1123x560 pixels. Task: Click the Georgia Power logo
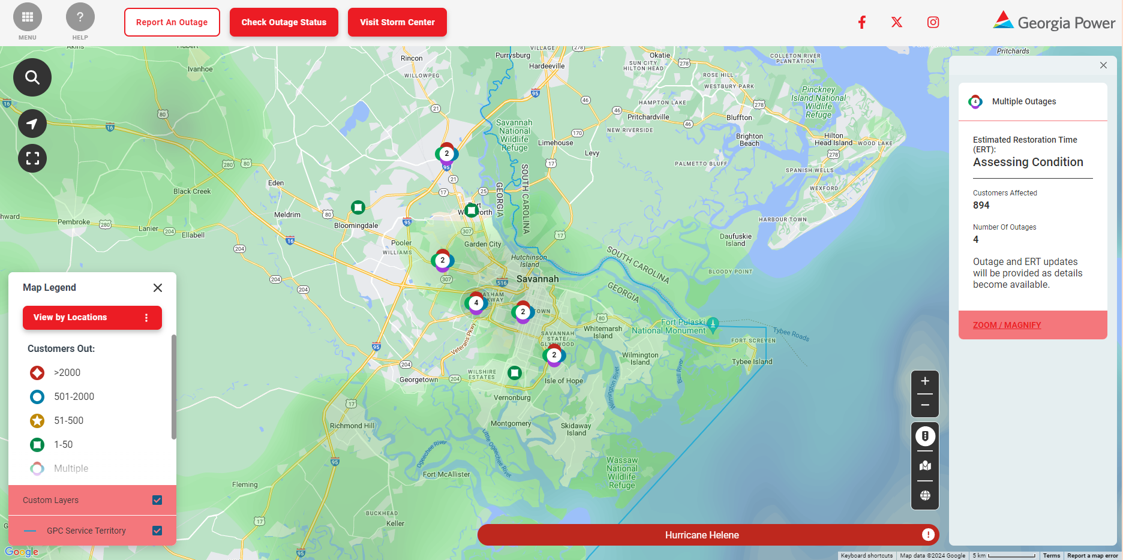[1054, 22]
